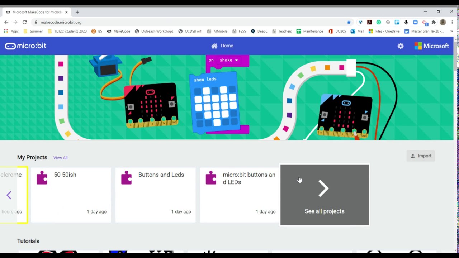Click the Import button

[x=421, y=156]
